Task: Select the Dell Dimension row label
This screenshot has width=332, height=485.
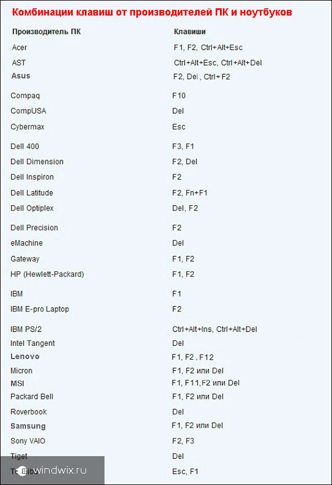Action: (37, 162)
